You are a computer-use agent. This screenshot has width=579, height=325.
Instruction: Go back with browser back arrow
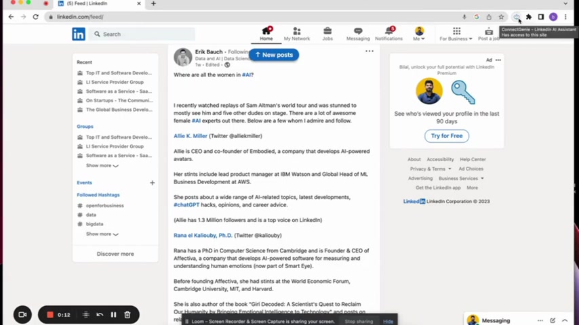point(11,17)
